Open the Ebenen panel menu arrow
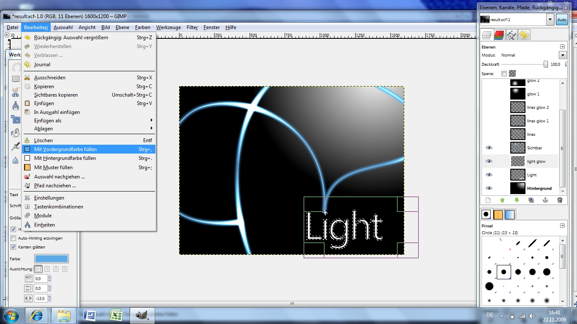The height and width of the screenshot is (324, 577). click(x=562, y=47)
